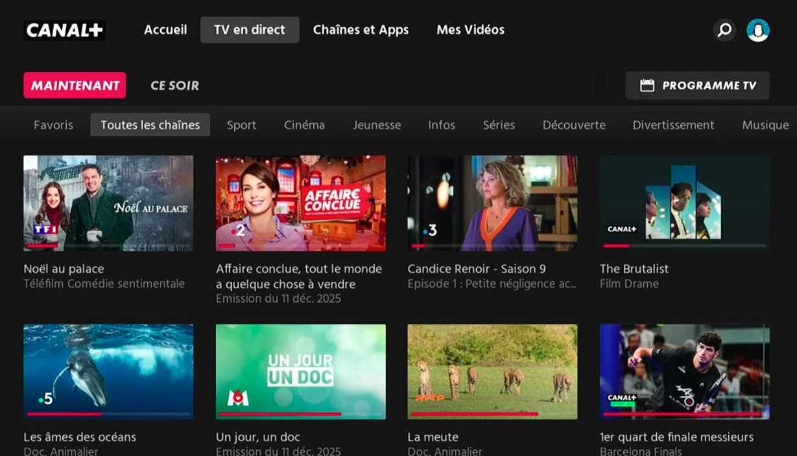The height and width of the screenshot is (456, 797).
Task: Go to Chaînes et Apps
Action: click(x=361, y=30)
